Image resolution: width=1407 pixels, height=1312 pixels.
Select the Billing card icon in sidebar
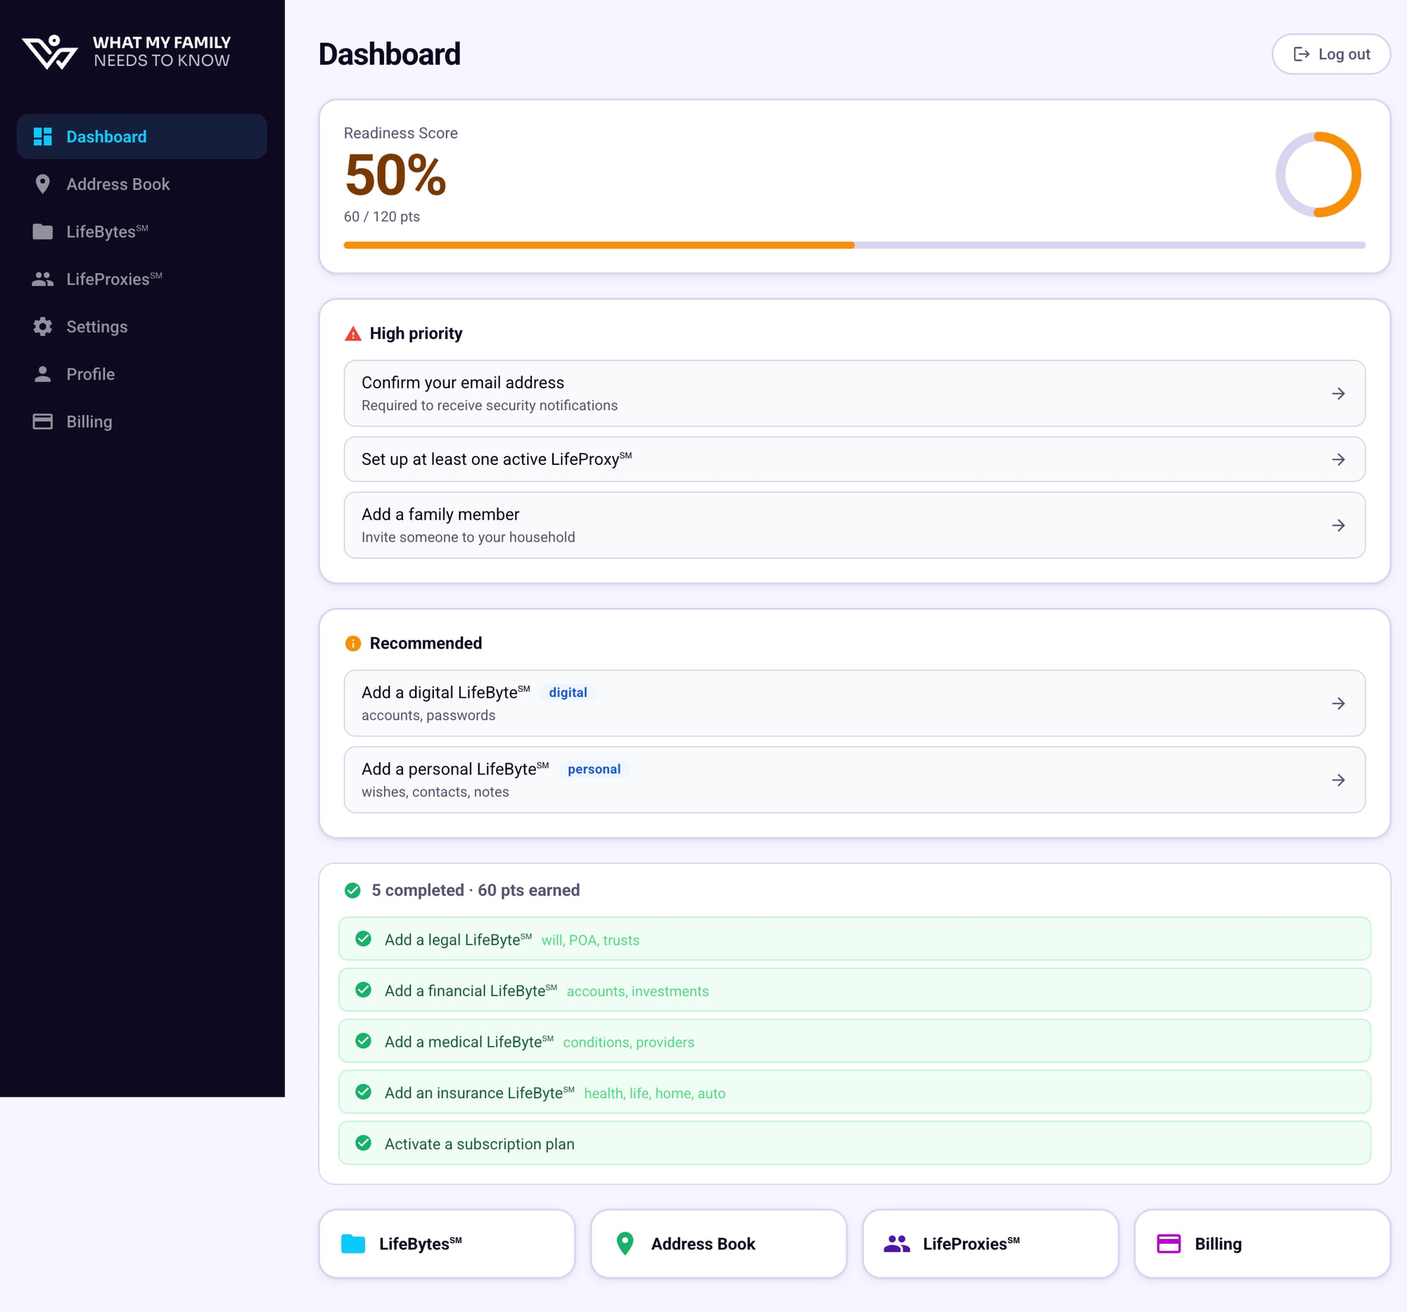click(x=42, y=421)
